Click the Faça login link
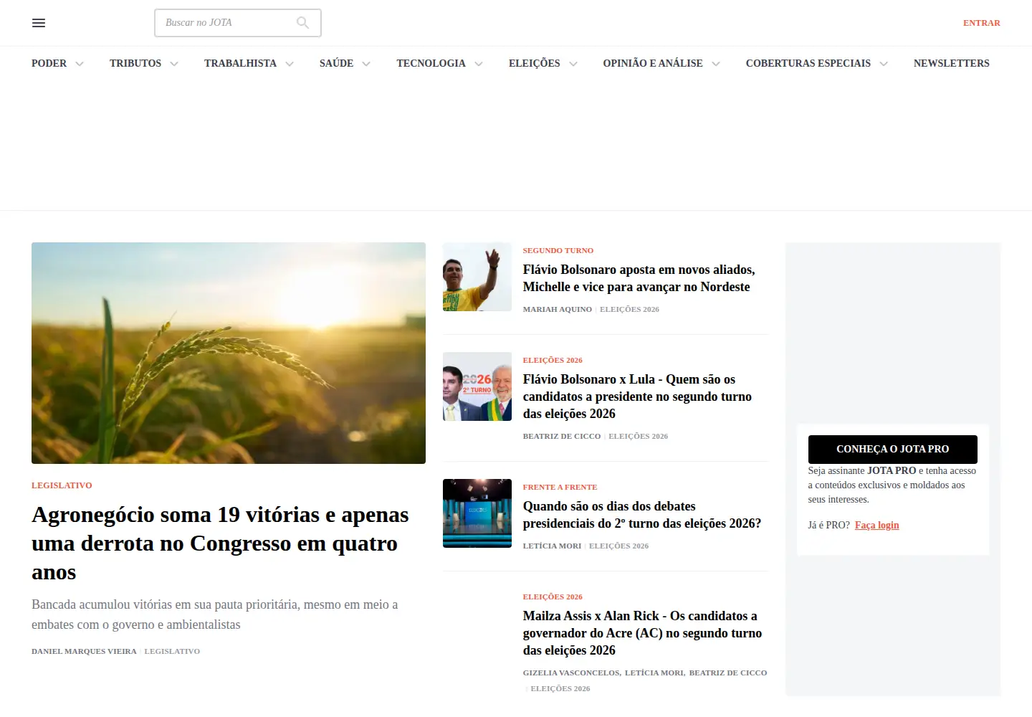Image resolution: width=1032 pixels, height=717 pixels. click(876, 525)
